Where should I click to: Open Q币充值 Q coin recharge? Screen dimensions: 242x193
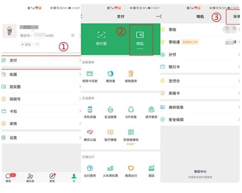pos(131,113)
